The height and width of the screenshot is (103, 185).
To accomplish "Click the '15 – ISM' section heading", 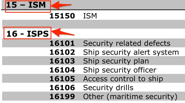I will pyautogui.click(x=26, y=5).
